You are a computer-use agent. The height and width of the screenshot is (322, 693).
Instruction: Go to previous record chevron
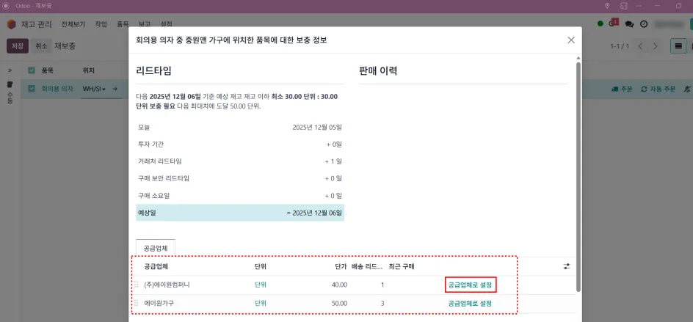[640, 46]
